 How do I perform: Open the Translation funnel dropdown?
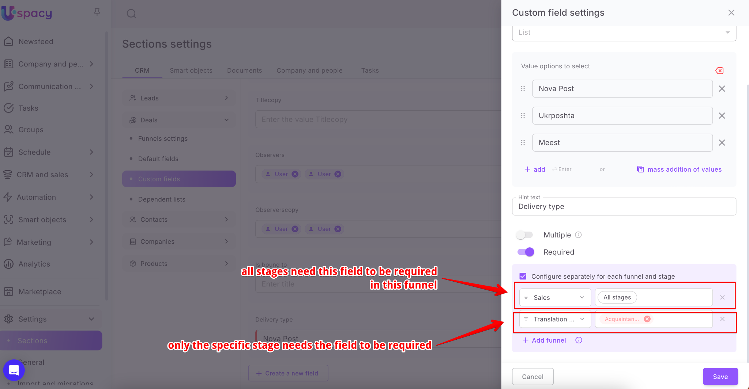click(555, 319)
